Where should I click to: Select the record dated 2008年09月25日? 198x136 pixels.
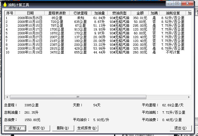[x=30, y=18]
